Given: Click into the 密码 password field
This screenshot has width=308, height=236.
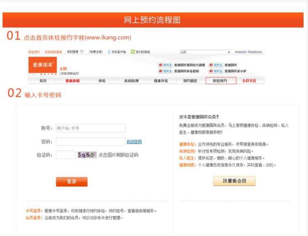Looking at the screenshot, I should coord(90,142).
